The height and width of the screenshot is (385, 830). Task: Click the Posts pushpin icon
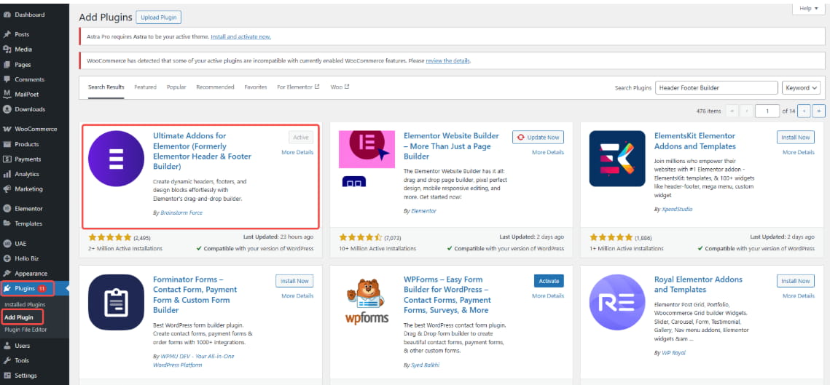tap(7, 34)
